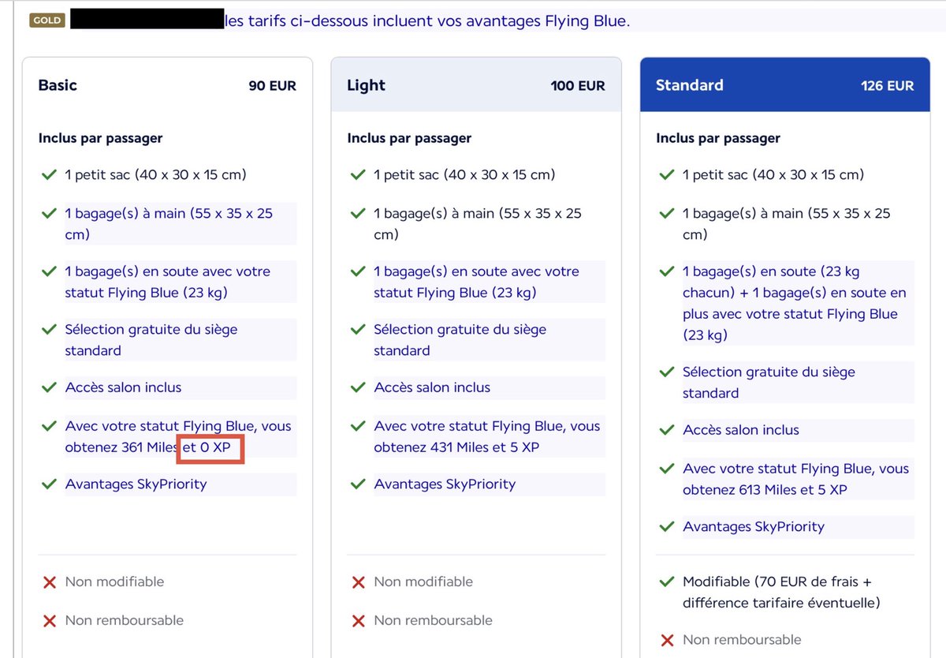The height and width of the screenshot is (658, 946).
Task: Click Standard hand baggage 55 x 35 x 25 text
Action: 787,224
